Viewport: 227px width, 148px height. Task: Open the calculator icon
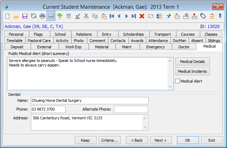tap(69, 16)
